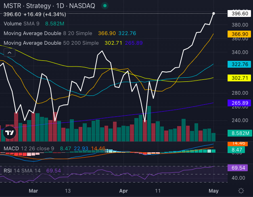Screen dimensions: 253x197
Task: Click the Mar date label
Action: 33,191
